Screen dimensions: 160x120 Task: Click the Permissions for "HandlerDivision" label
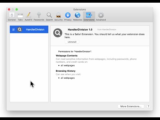pos(75,51)
